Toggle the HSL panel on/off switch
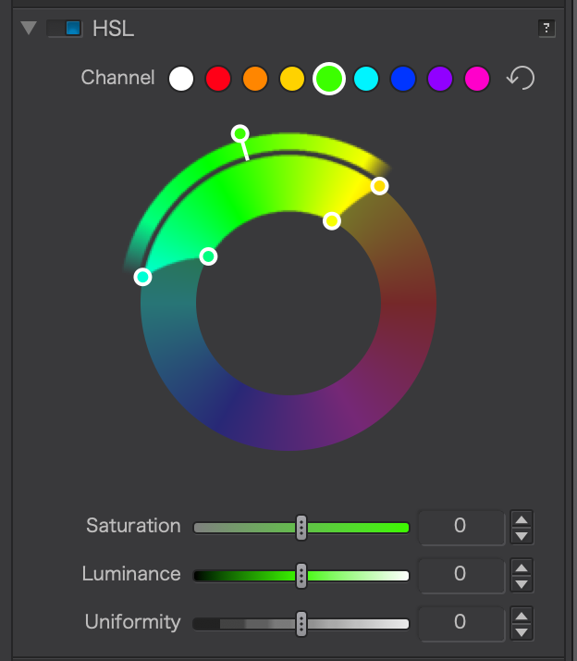The image size is (577, 661). tap(65, 29)
